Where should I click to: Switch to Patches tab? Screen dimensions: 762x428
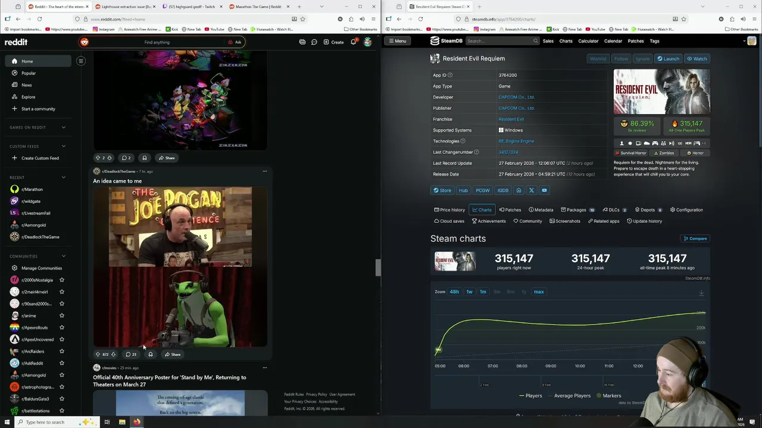click(x=510, y=210)
